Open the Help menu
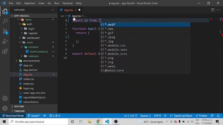This screenshot has height=125, width=223. click(79, 3)
